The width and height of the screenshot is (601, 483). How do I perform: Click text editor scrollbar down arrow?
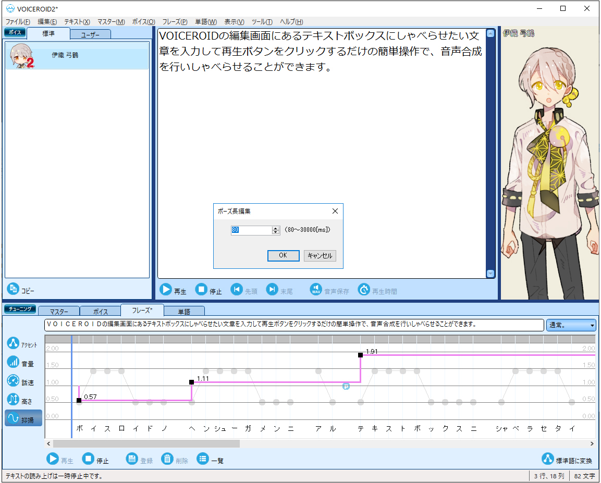(x=490, y=274)
